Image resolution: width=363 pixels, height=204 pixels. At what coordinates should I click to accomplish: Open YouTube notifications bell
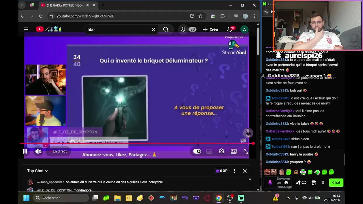pos(230,29)
